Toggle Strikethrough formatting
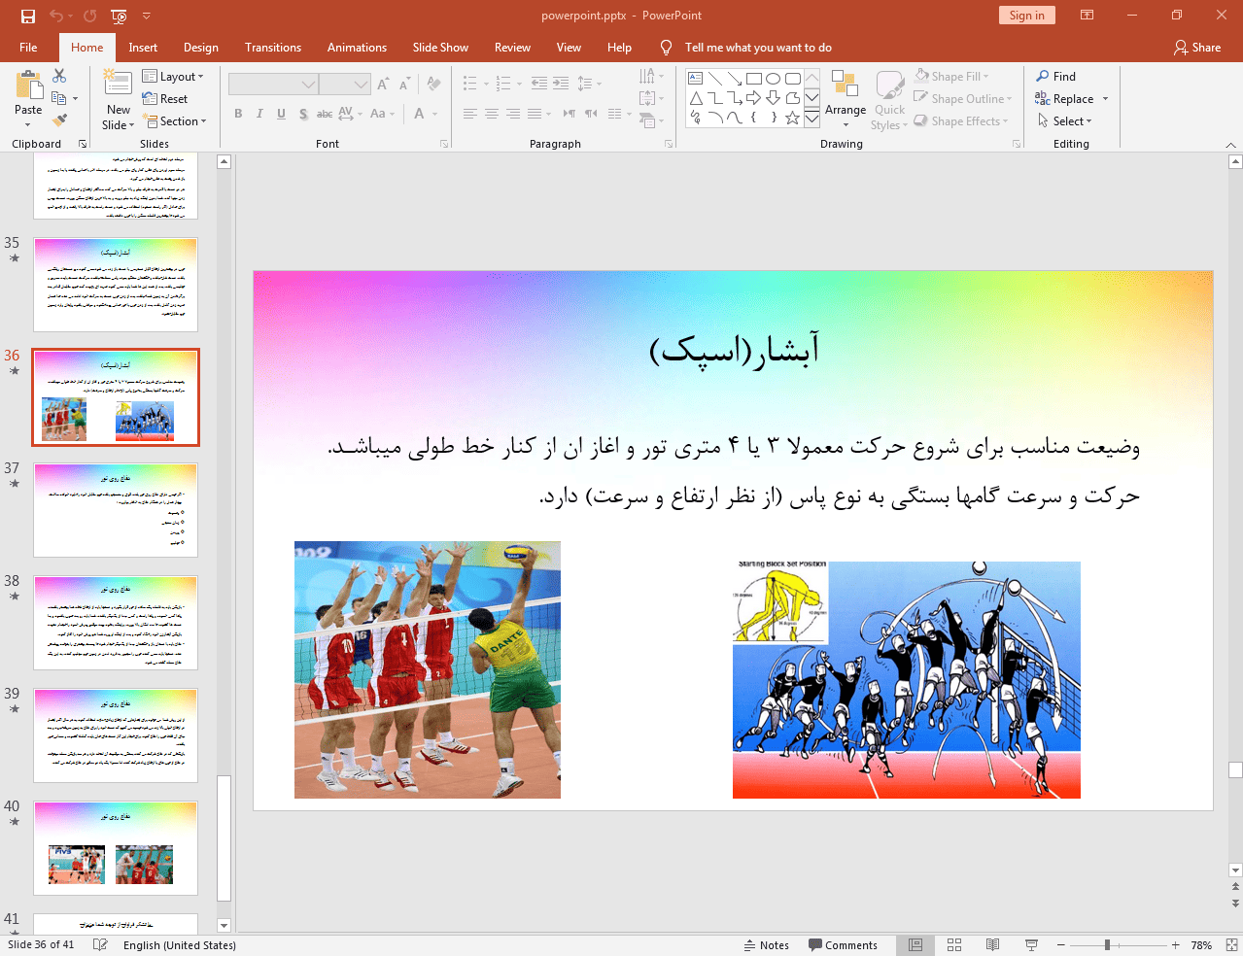 [325, 114]
